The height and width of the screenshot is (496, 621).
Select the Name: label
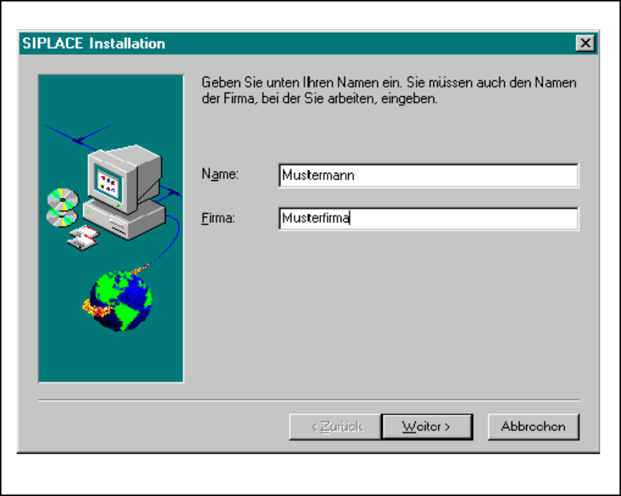tap(220, 174)
